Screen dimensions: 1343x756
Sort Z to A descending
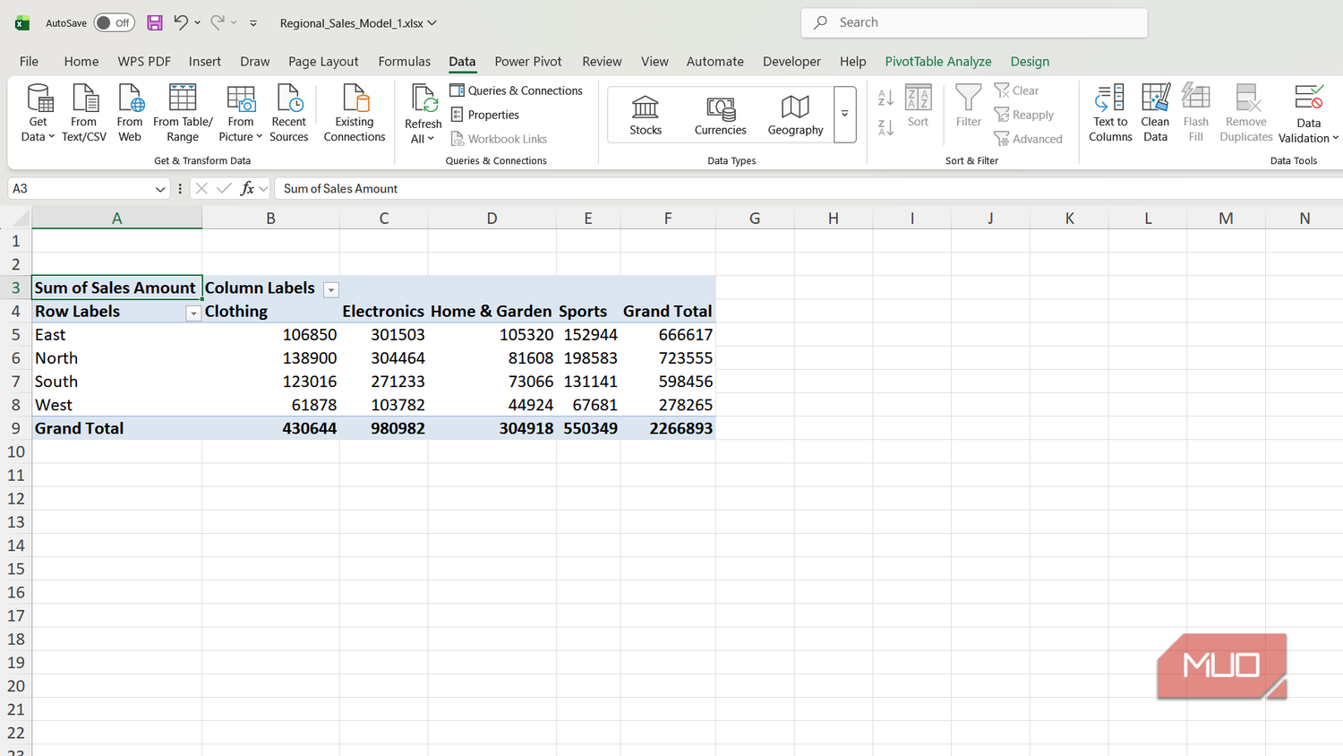coord(885,128)
